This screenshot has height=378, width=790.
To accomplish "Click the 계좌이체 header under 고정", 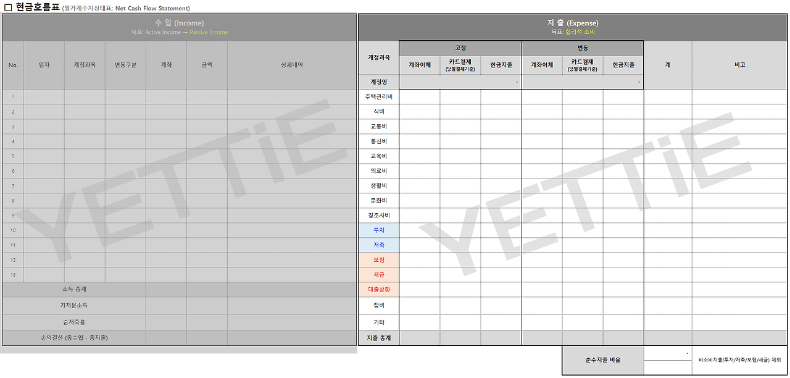I will 420,63.
